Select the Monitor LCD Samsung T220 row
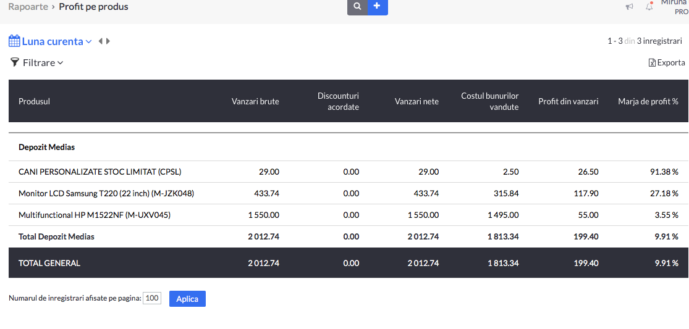The width and height of the screenshot is (689, 329). pyautogui.click(x=349, y=193)
